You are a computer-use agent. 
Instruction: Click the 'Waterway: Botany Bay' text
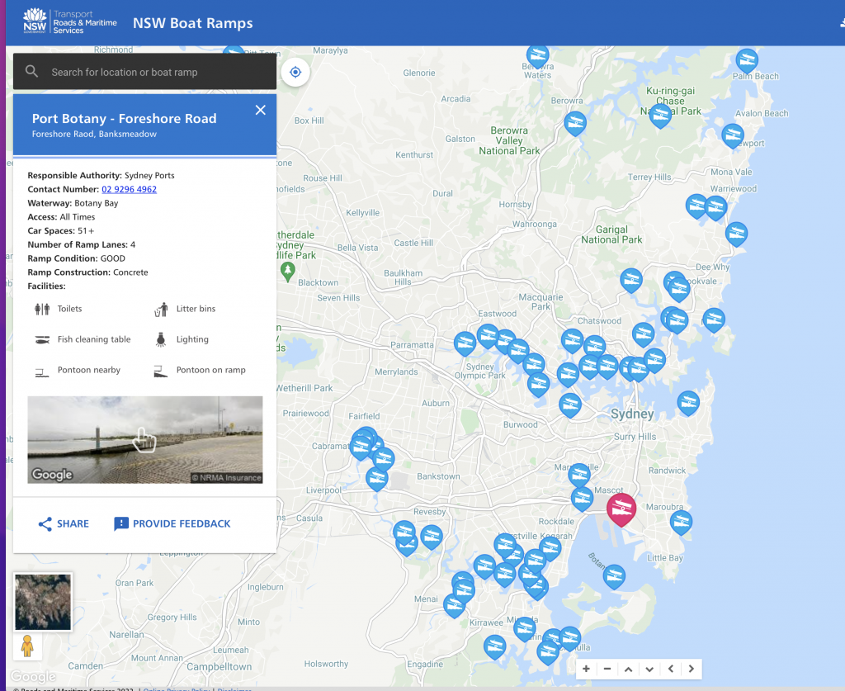point(73,203)
